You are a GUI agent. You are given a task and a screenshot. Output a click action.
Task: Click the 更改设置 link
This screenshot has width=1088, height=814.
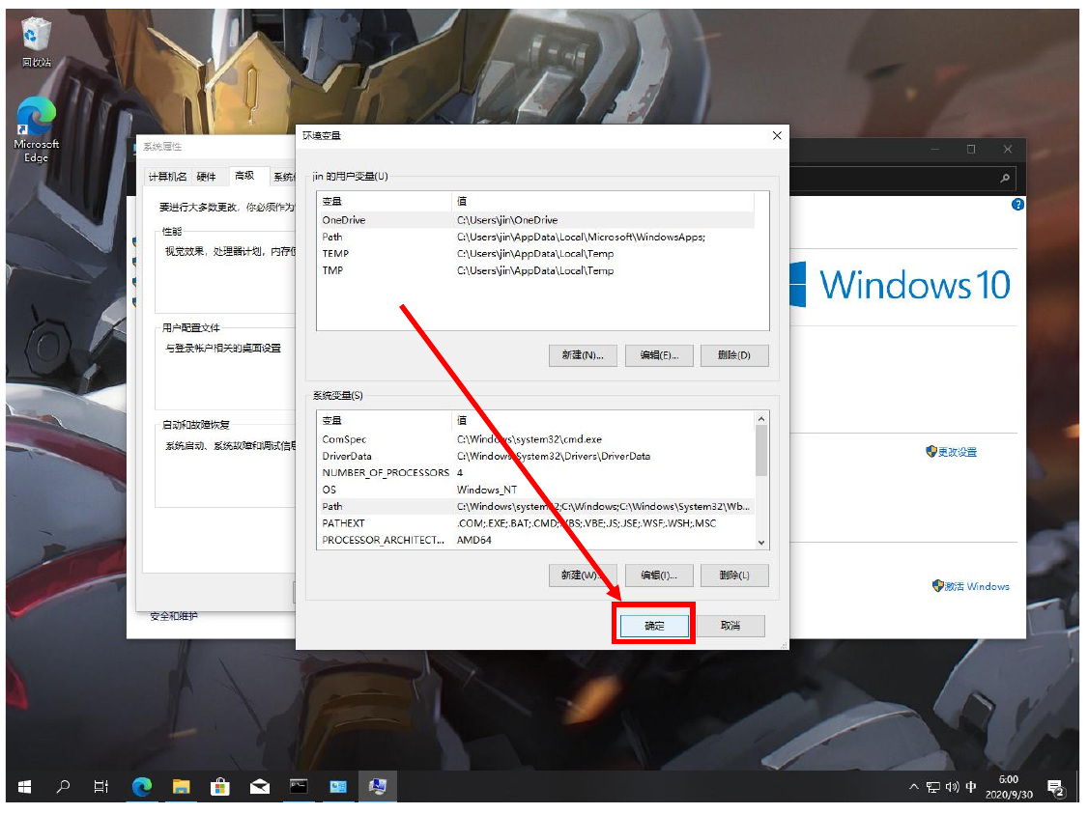(x=957, y=452)
